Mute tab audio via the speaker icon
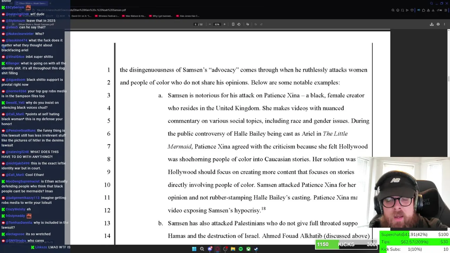This screenshot has height=253, width=450. [x=419, y=10]
